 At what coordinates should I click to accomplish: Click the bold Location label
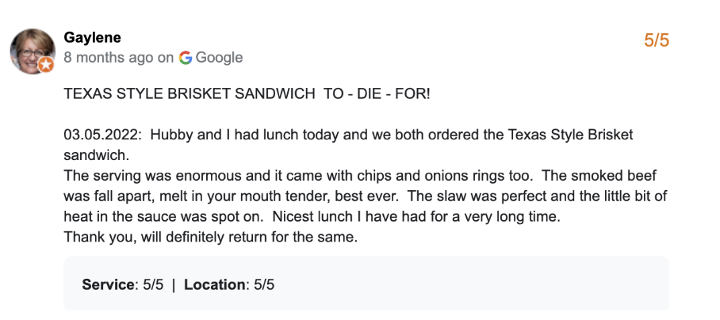(215, 284)
